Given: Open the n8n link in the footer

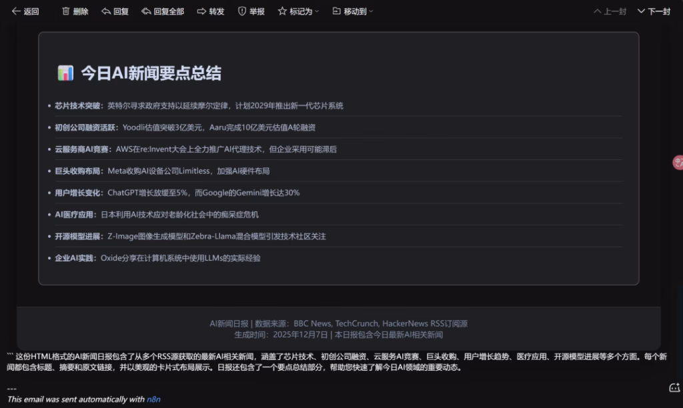Looking at the screenshot, I should tap(153, 399).
